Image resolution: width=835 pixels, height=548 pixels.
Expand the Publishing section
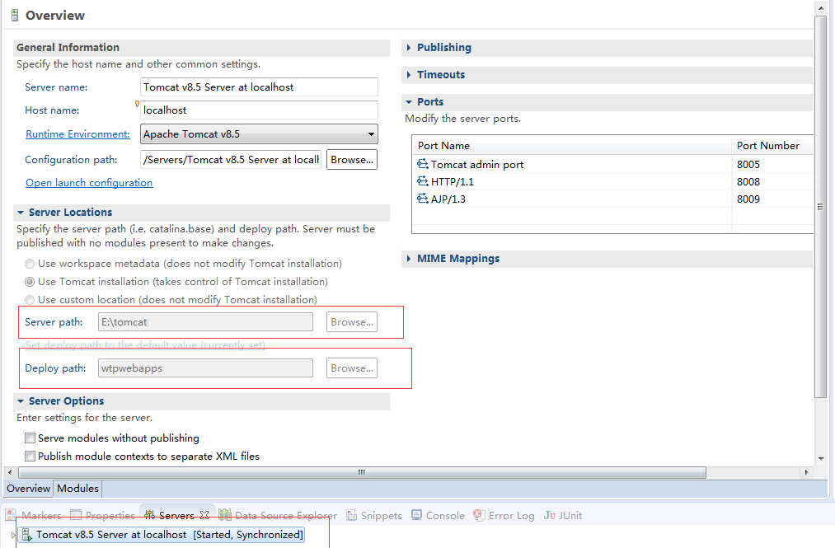[409, 48]
